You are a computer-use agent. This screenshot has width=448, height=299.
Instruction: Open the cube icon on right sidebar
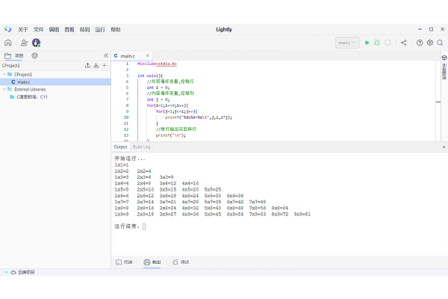pos(444,58)
